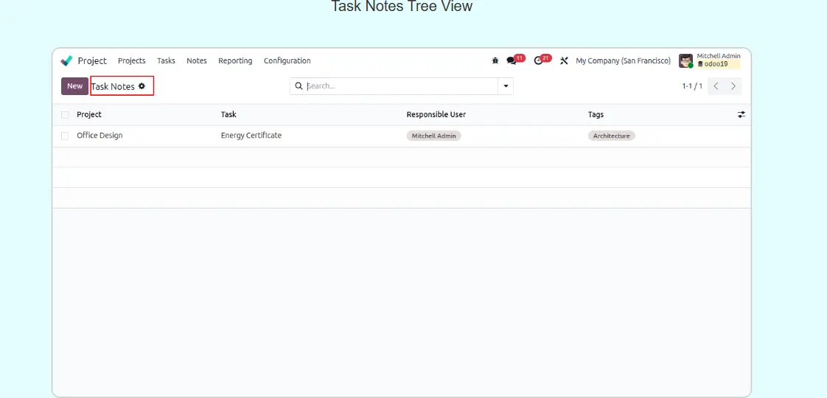Click into the Search field
This screenshot has height=398, width=827.
coord(398,86)
